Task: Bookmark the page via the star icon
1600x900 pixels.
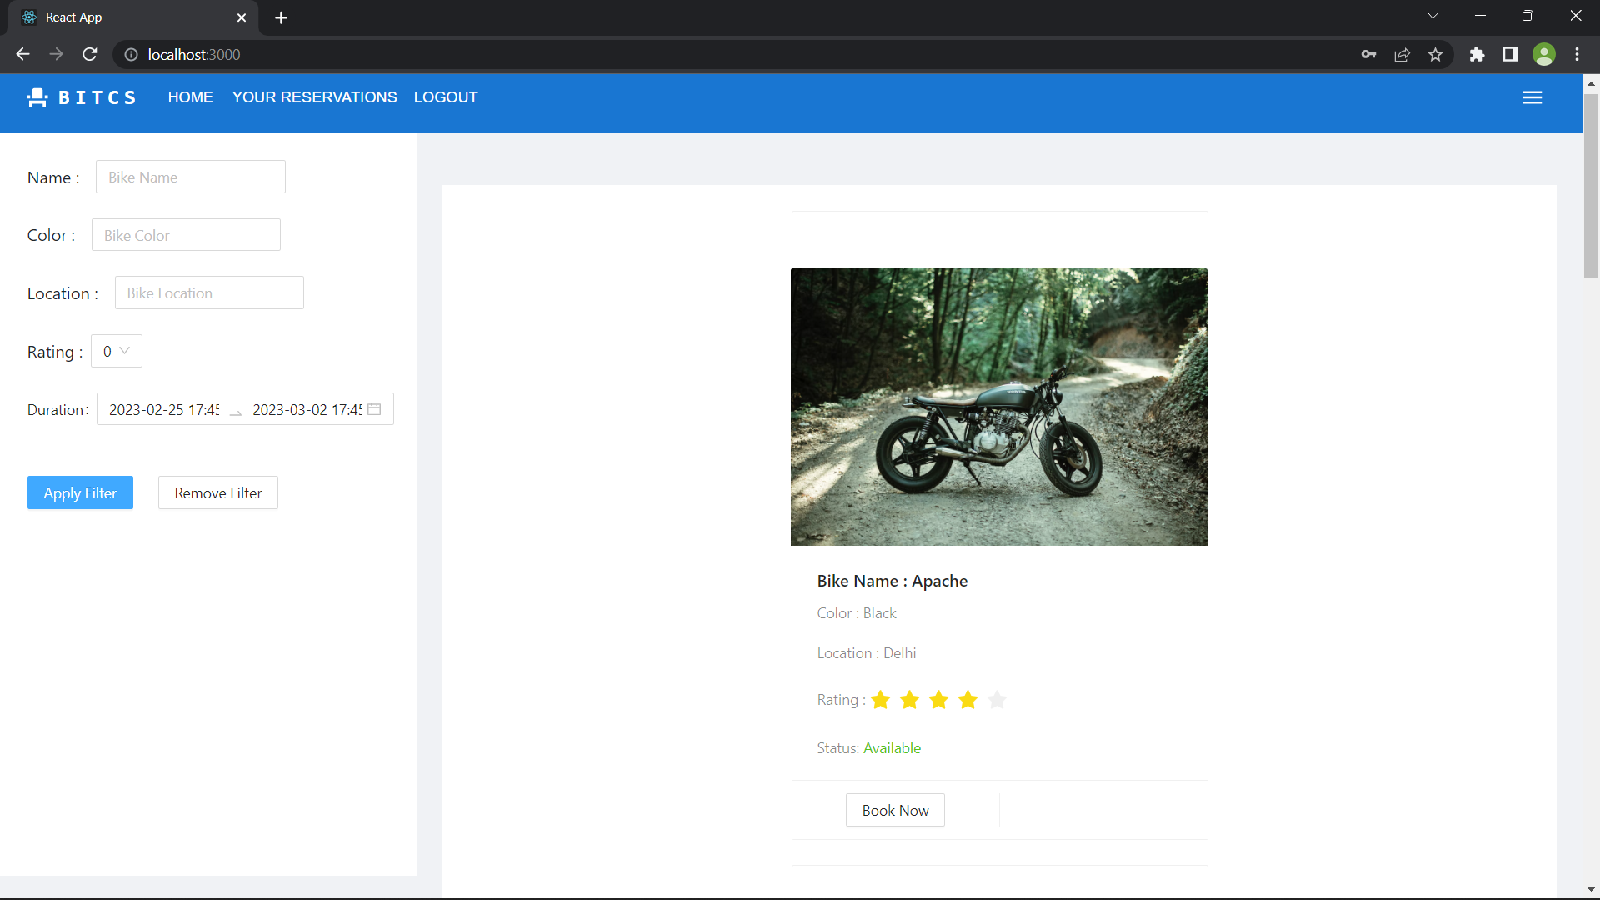Action: 1435,54
